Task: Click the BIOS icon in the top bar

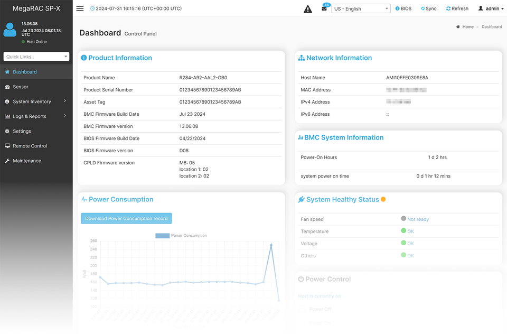Action: pos(403,8)
